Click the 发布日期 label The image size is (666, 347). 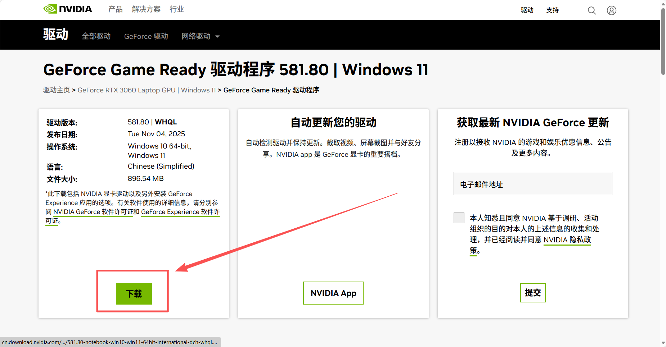coord(62,134)
